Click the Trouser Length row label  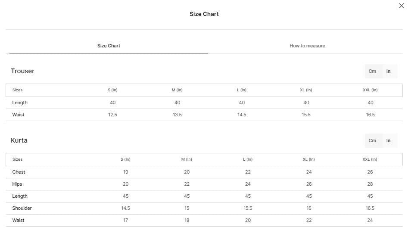pyautogui.click(x=20, y=103)
